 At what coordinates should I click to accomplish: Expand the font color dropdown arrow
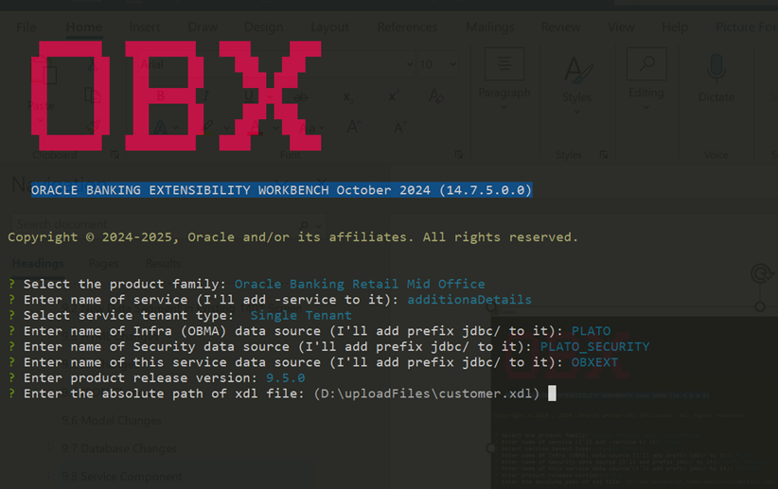(x=274, y=128)
